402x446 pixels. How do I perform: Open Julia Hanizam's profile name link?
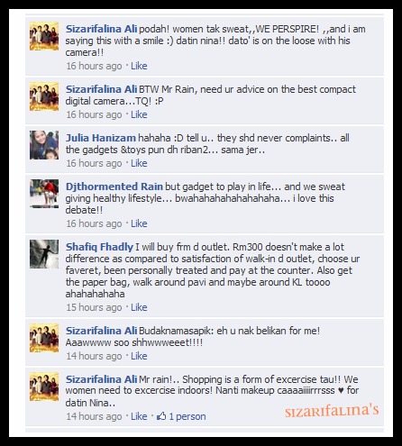click(x=101, y=138)
